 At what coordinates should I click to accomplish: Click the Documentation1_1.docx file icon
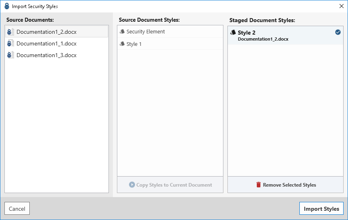tap(11, 43)
